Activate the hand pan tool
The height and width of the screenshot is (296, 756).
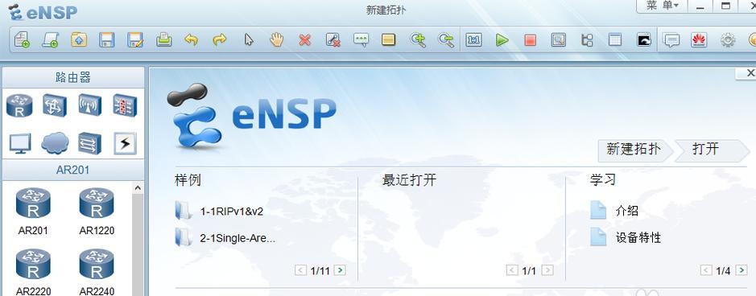[276, 39]
